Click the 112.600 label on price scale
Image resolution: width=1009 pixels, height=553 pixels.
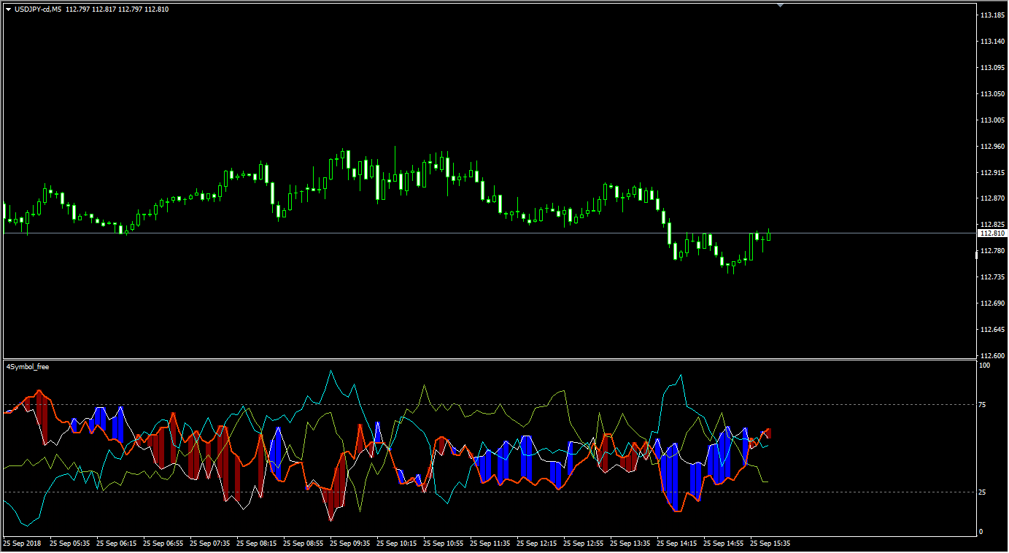[991, 356]
